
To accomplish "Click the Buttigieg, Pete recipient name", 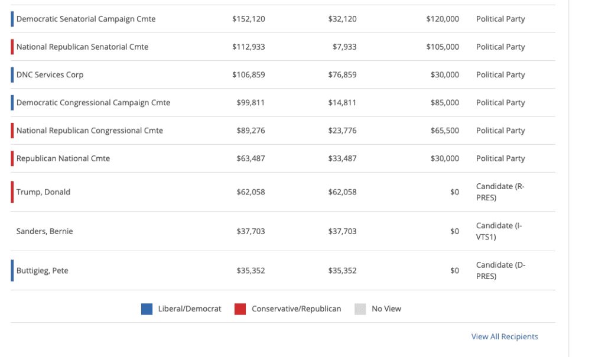I will point(42,271).
